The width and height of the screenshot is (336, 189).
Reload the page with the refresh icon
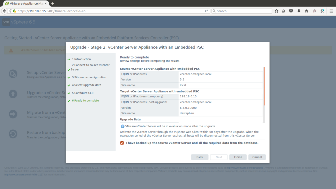[206, 11]
